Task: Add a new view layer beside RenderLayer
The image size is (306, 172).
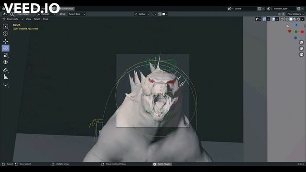Action: pos(298,9)
